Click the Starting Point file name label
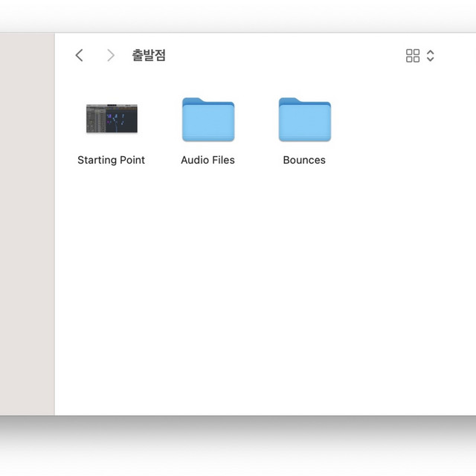Viewport: 476px width, 476px height. 112,160
